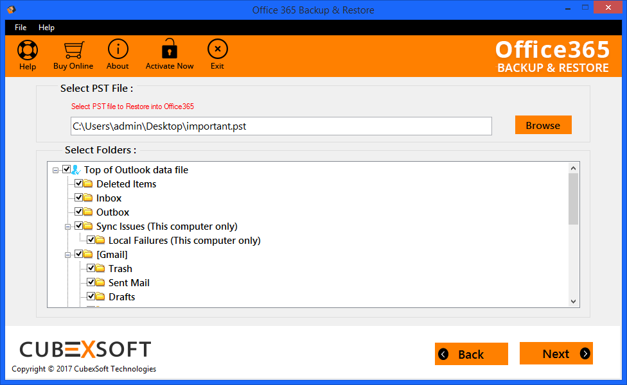
Task: Select the Sent Mail folder icon
Action: pyautogui.click(x=100, y=282)
